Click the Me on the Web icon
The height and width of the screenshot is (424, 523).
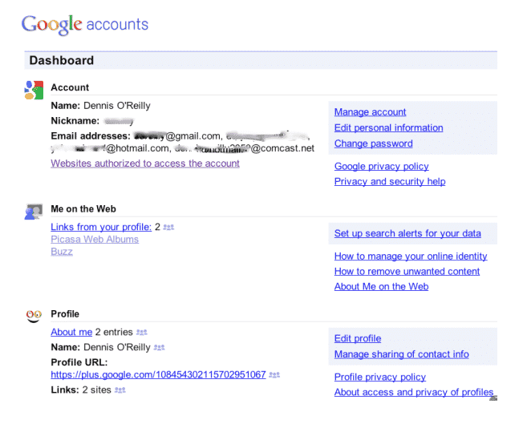[x=33, y=212]
